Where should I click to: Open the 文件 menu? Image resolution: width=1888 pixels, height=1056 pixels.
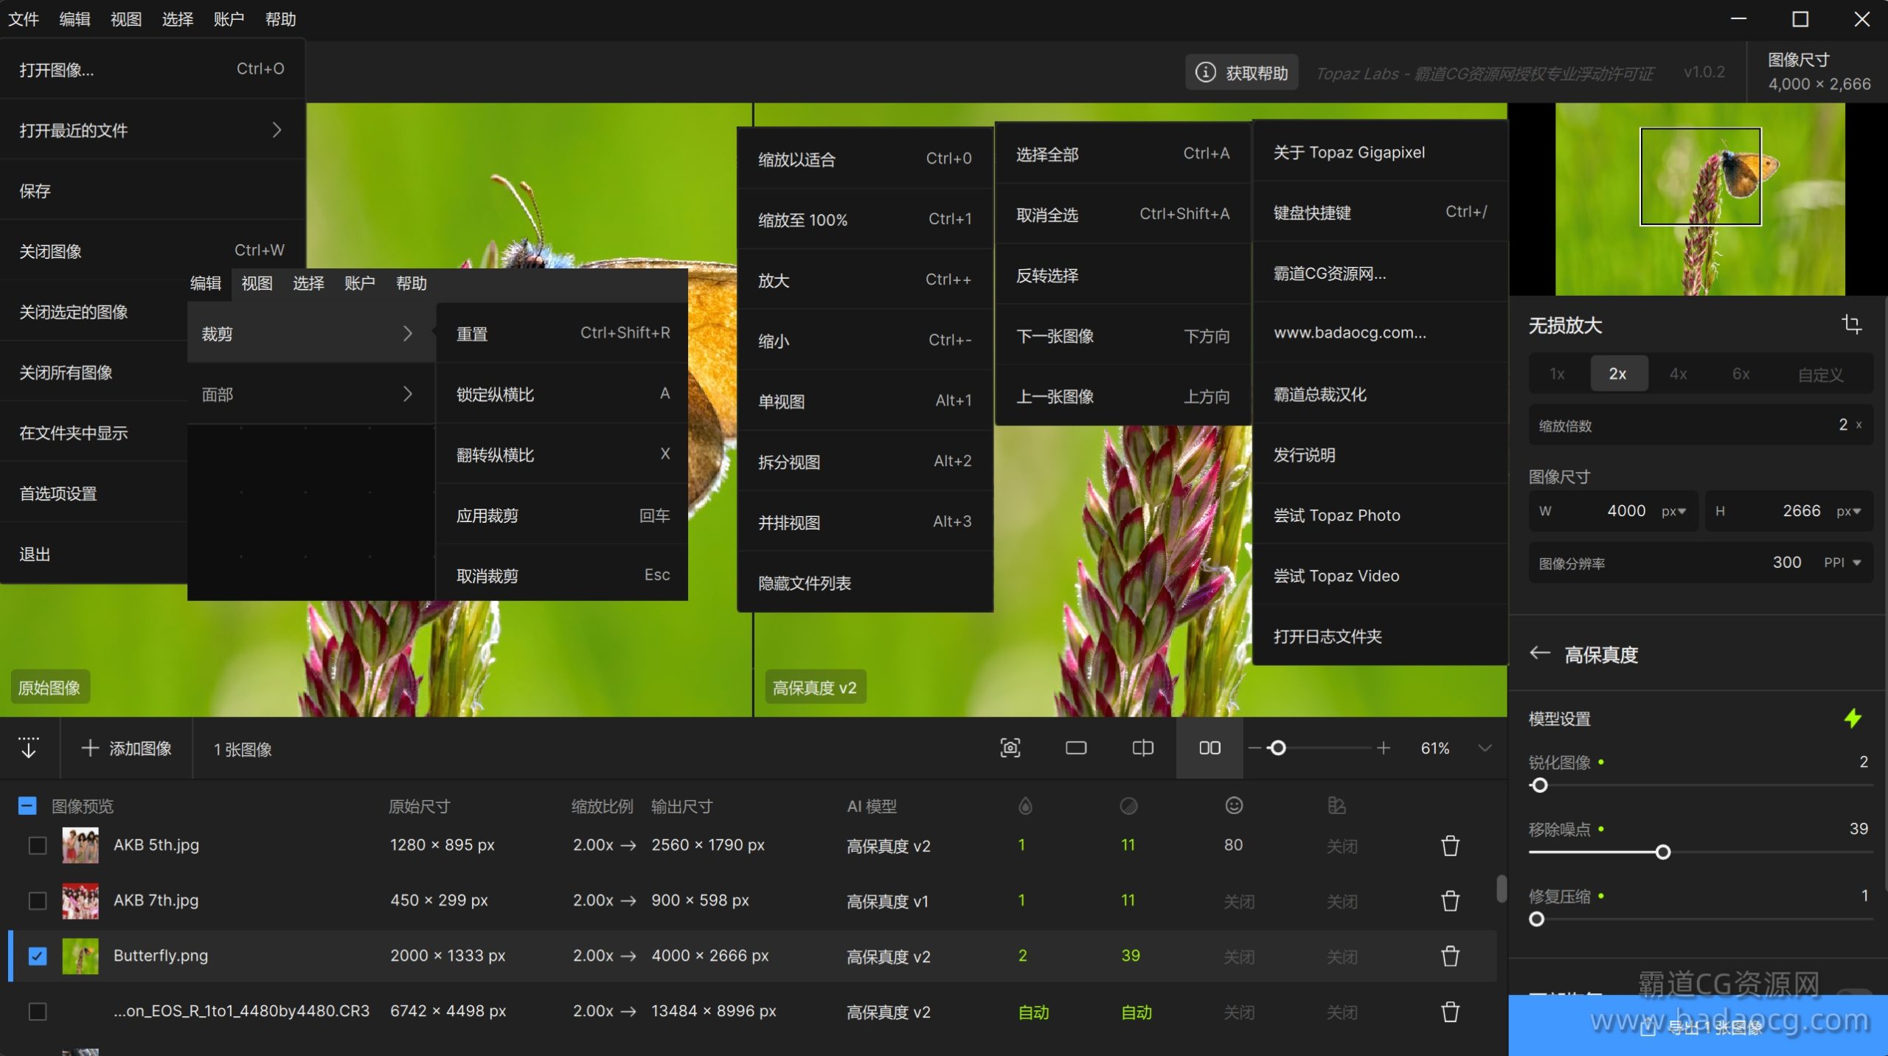tap(23, 19)
